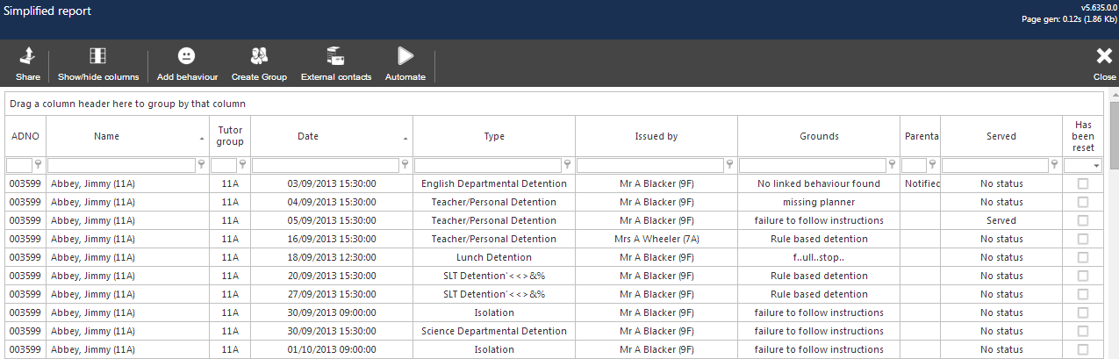Sort by the Date column header
Screen dimensions: 1119x359
tap(308, 136)
